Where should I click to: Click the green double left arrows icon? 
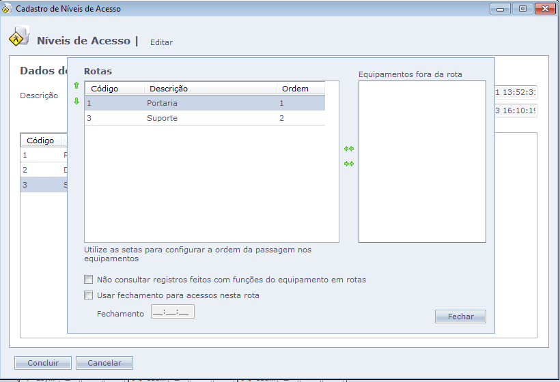click(x=349, y=149)
